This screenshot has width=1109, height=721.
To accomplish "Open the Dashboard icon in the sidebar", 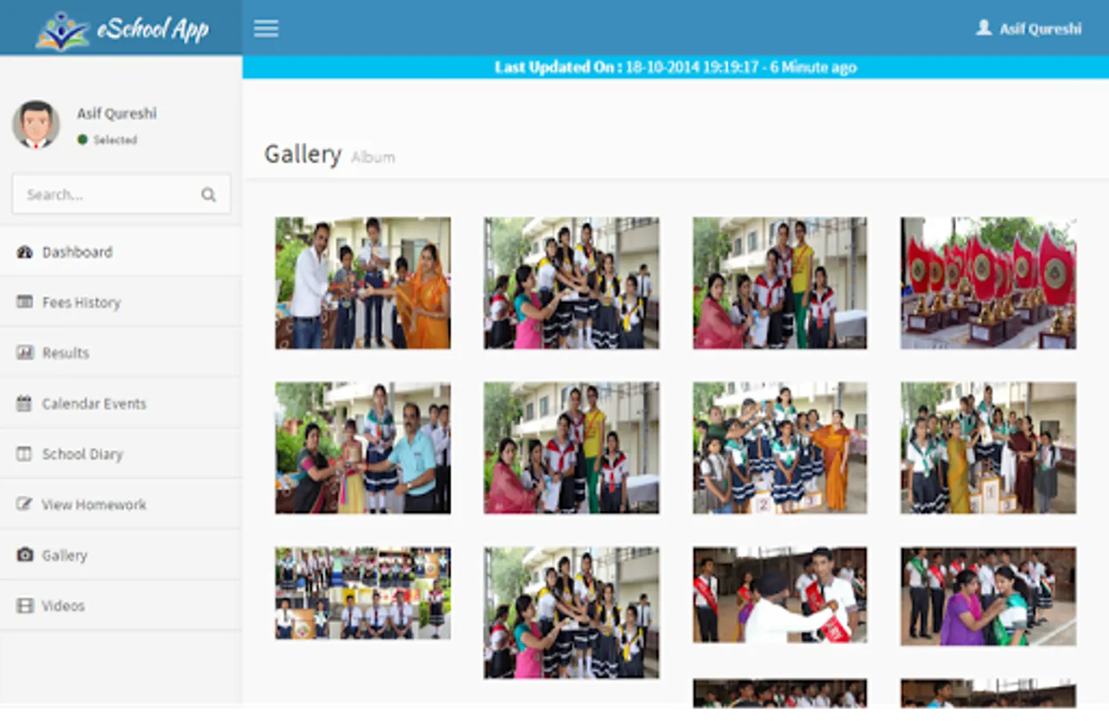I will tap(24, 252).
